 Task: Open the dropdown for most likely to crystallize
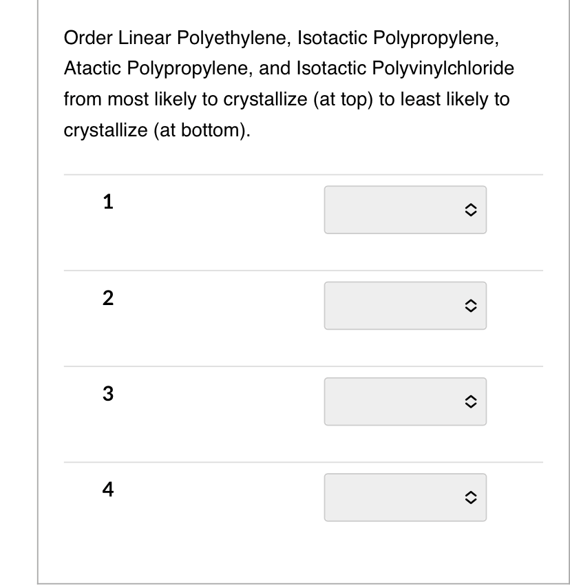tap(405, 209)
